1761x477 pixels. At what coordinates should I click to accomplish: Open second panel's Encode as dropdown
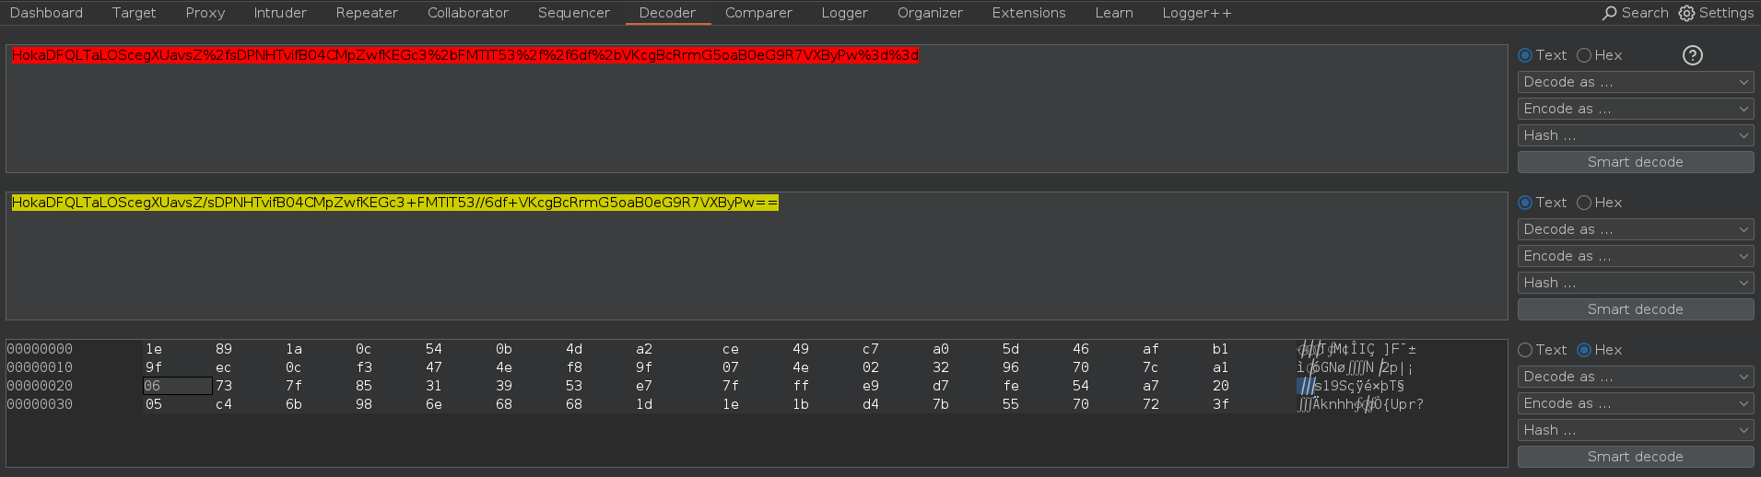[x=1636, y=256]
